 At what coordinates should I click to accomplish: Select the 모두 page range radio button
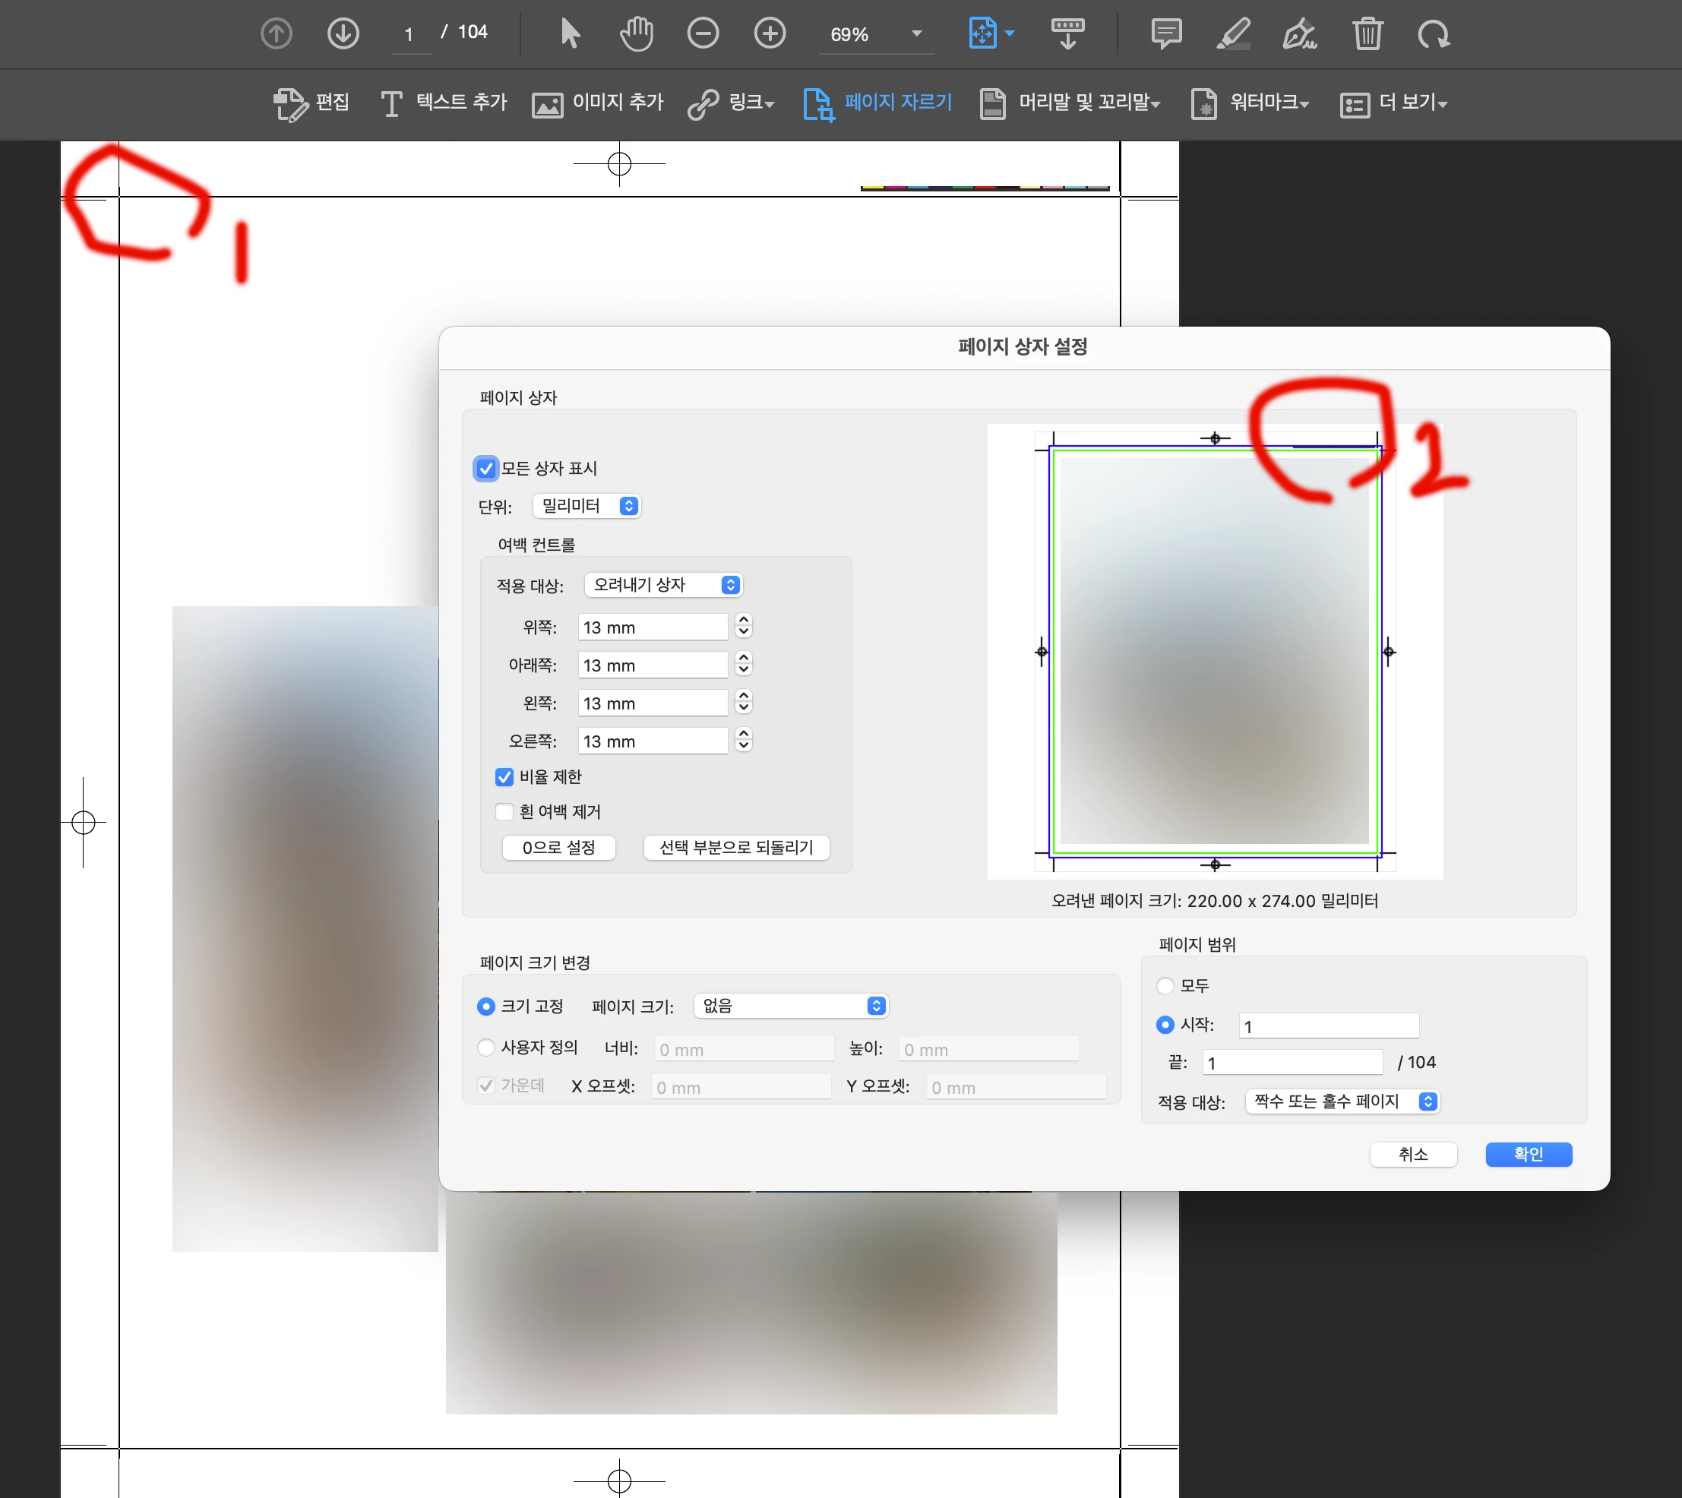1165,985
